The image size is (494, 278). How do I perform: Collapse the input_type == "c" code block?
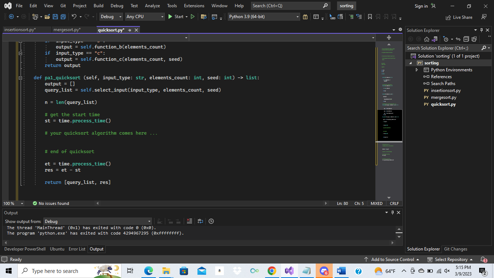click(20, 53)
